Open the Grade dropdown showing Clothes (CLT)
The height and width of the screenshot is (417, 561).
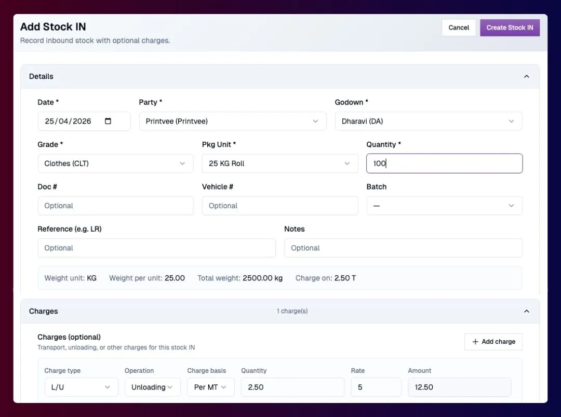click(115, 164)
